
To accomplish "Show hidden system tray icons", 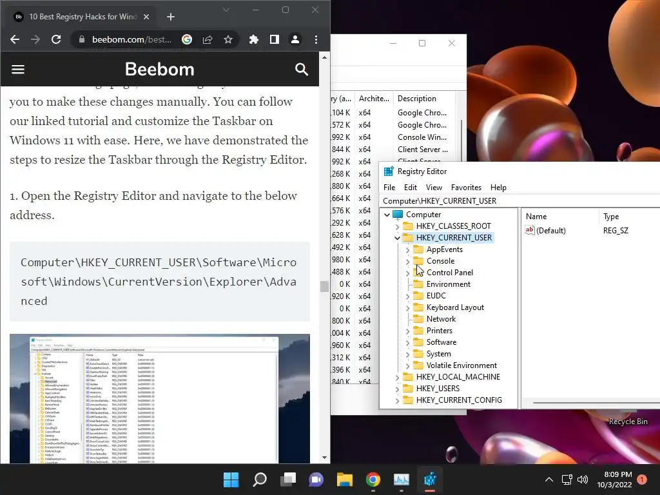I will coord(549,480).
